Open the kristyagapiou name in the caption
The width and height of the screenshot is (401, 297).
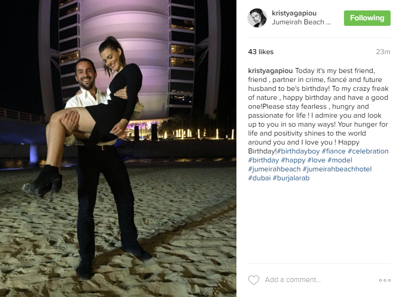coord(270,71)
